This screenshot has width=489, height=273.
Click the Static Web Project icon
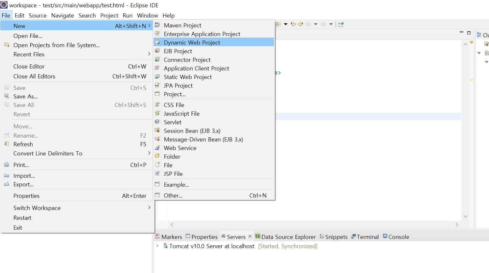[x=157, y=77]
